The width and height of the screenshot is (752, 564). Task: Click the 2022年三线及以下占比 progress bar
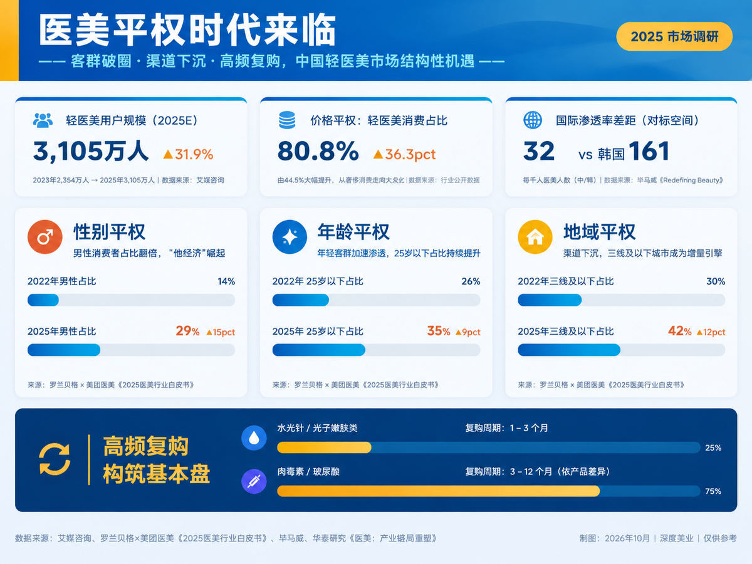(x=621, y=300)
